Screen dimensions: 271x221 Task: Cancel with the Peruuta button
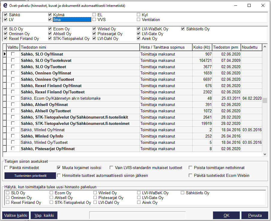pos(255,215)
